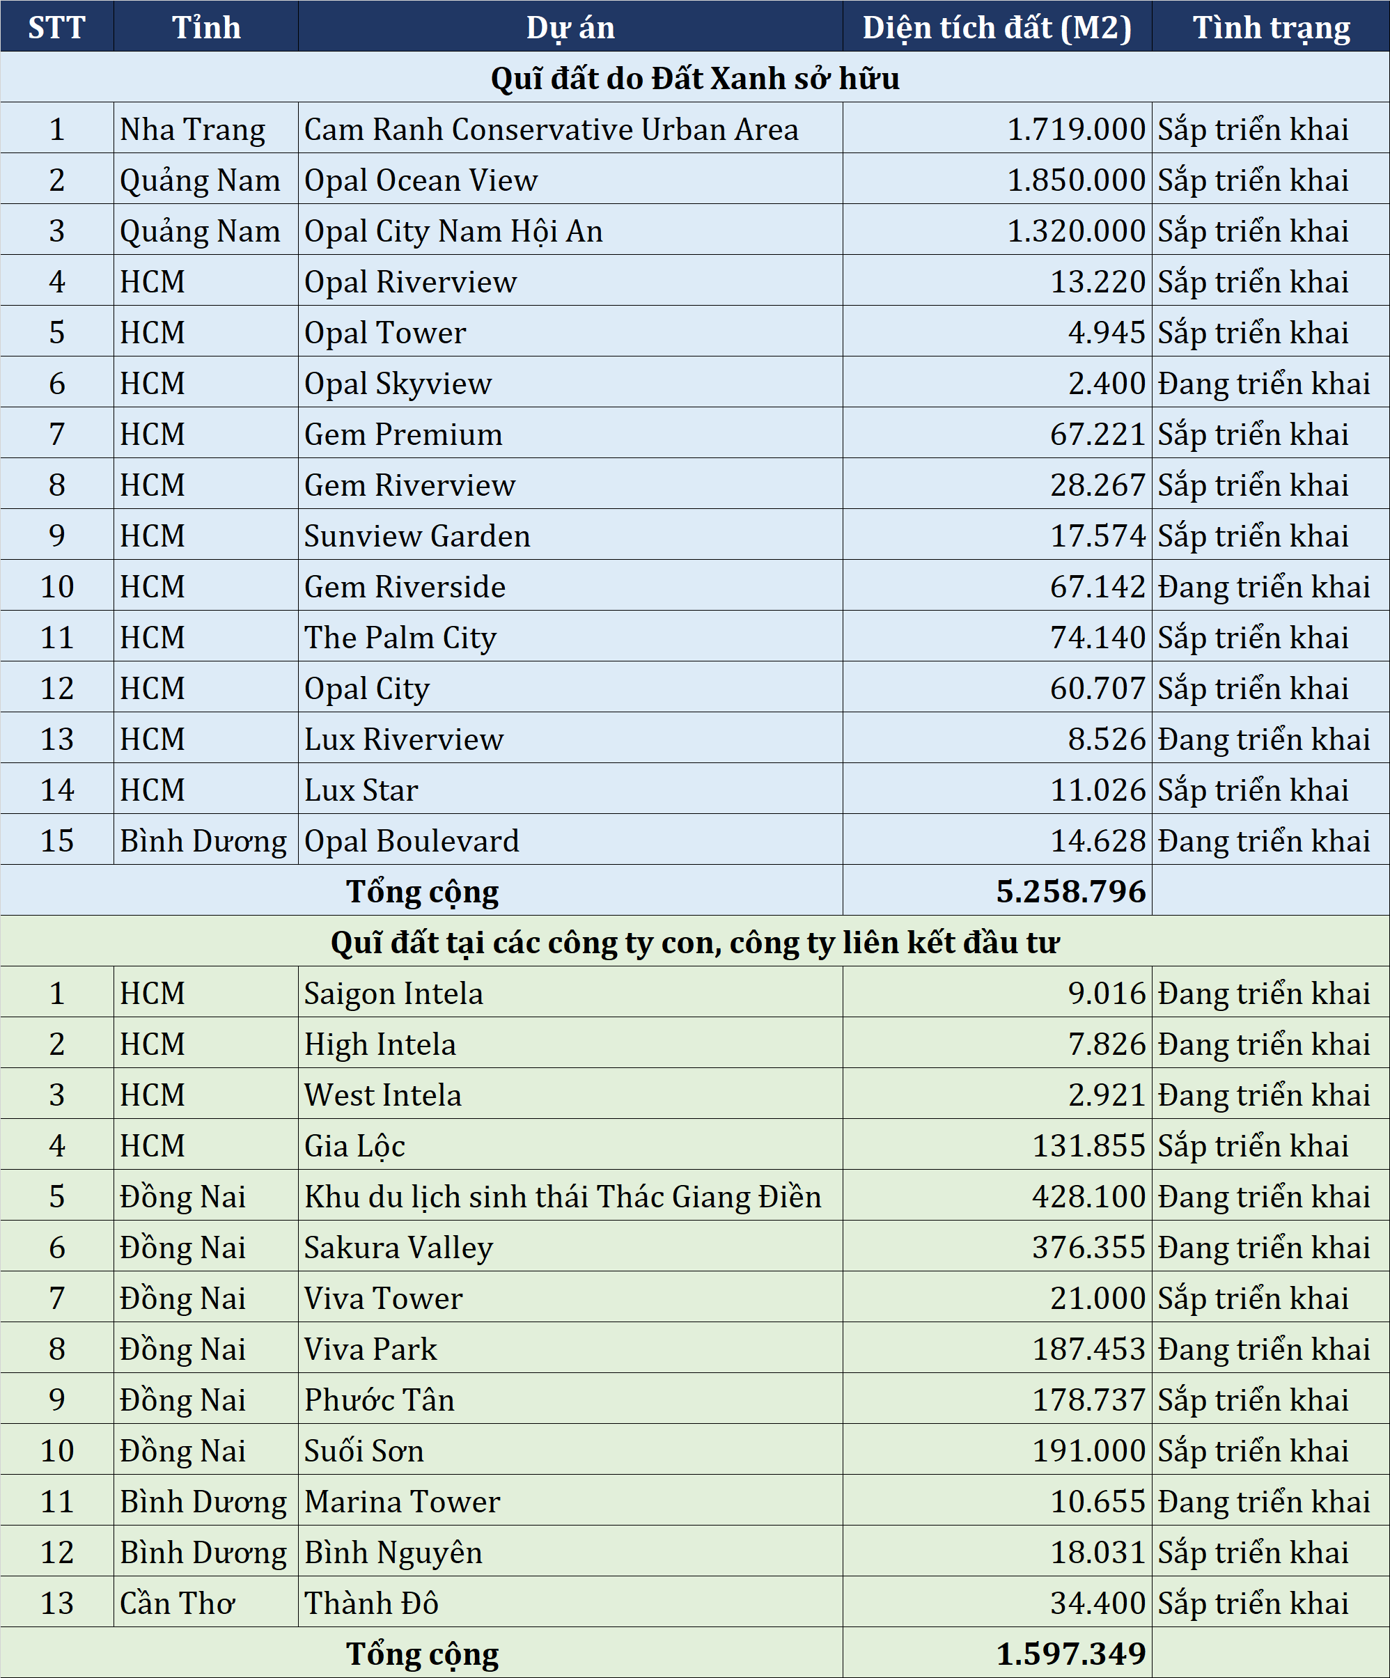
Task: Click the 'The Palm City' cell
Action: click(x=570, y=636)
